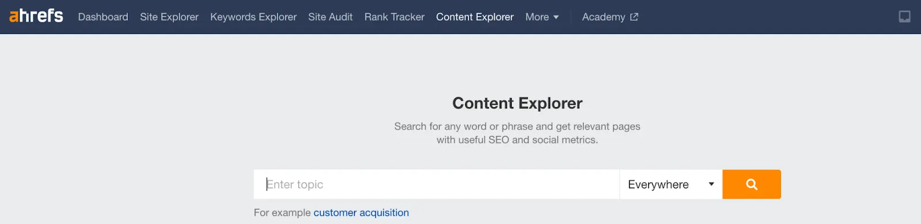Open the display icon in the top-right corner
This screenshot has height=224, width=921.
[x=905, y=17]
